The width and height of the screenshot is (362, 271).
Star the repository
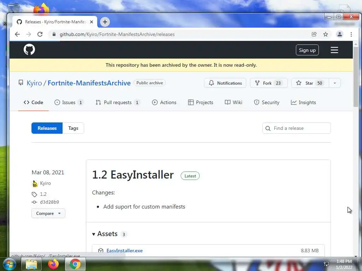(x=310, y=83)
